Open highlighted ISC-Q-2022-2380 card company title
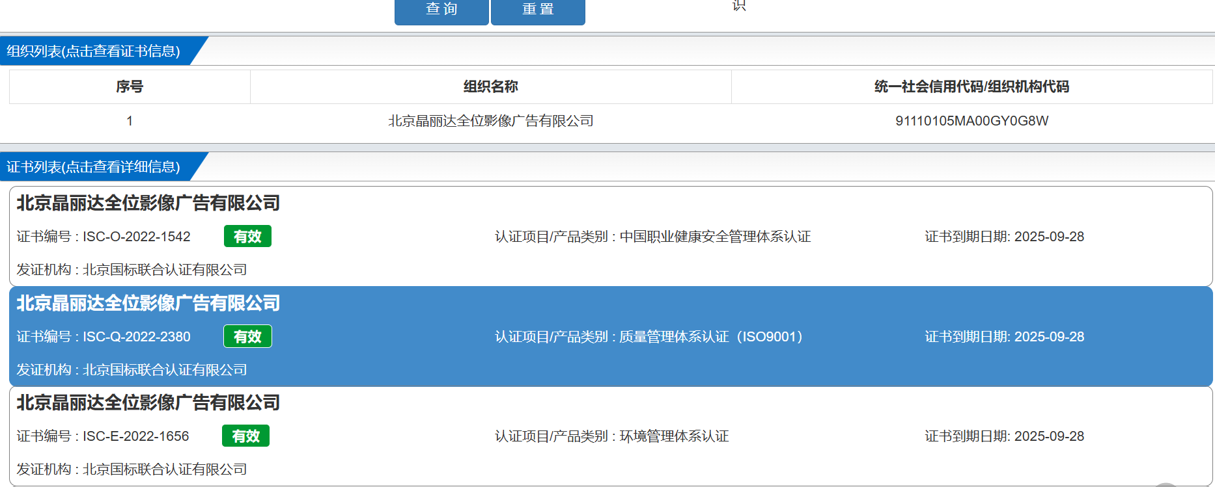Viewport: 1215px width, 487px height. pyautogui.click(x=148, y=303)
